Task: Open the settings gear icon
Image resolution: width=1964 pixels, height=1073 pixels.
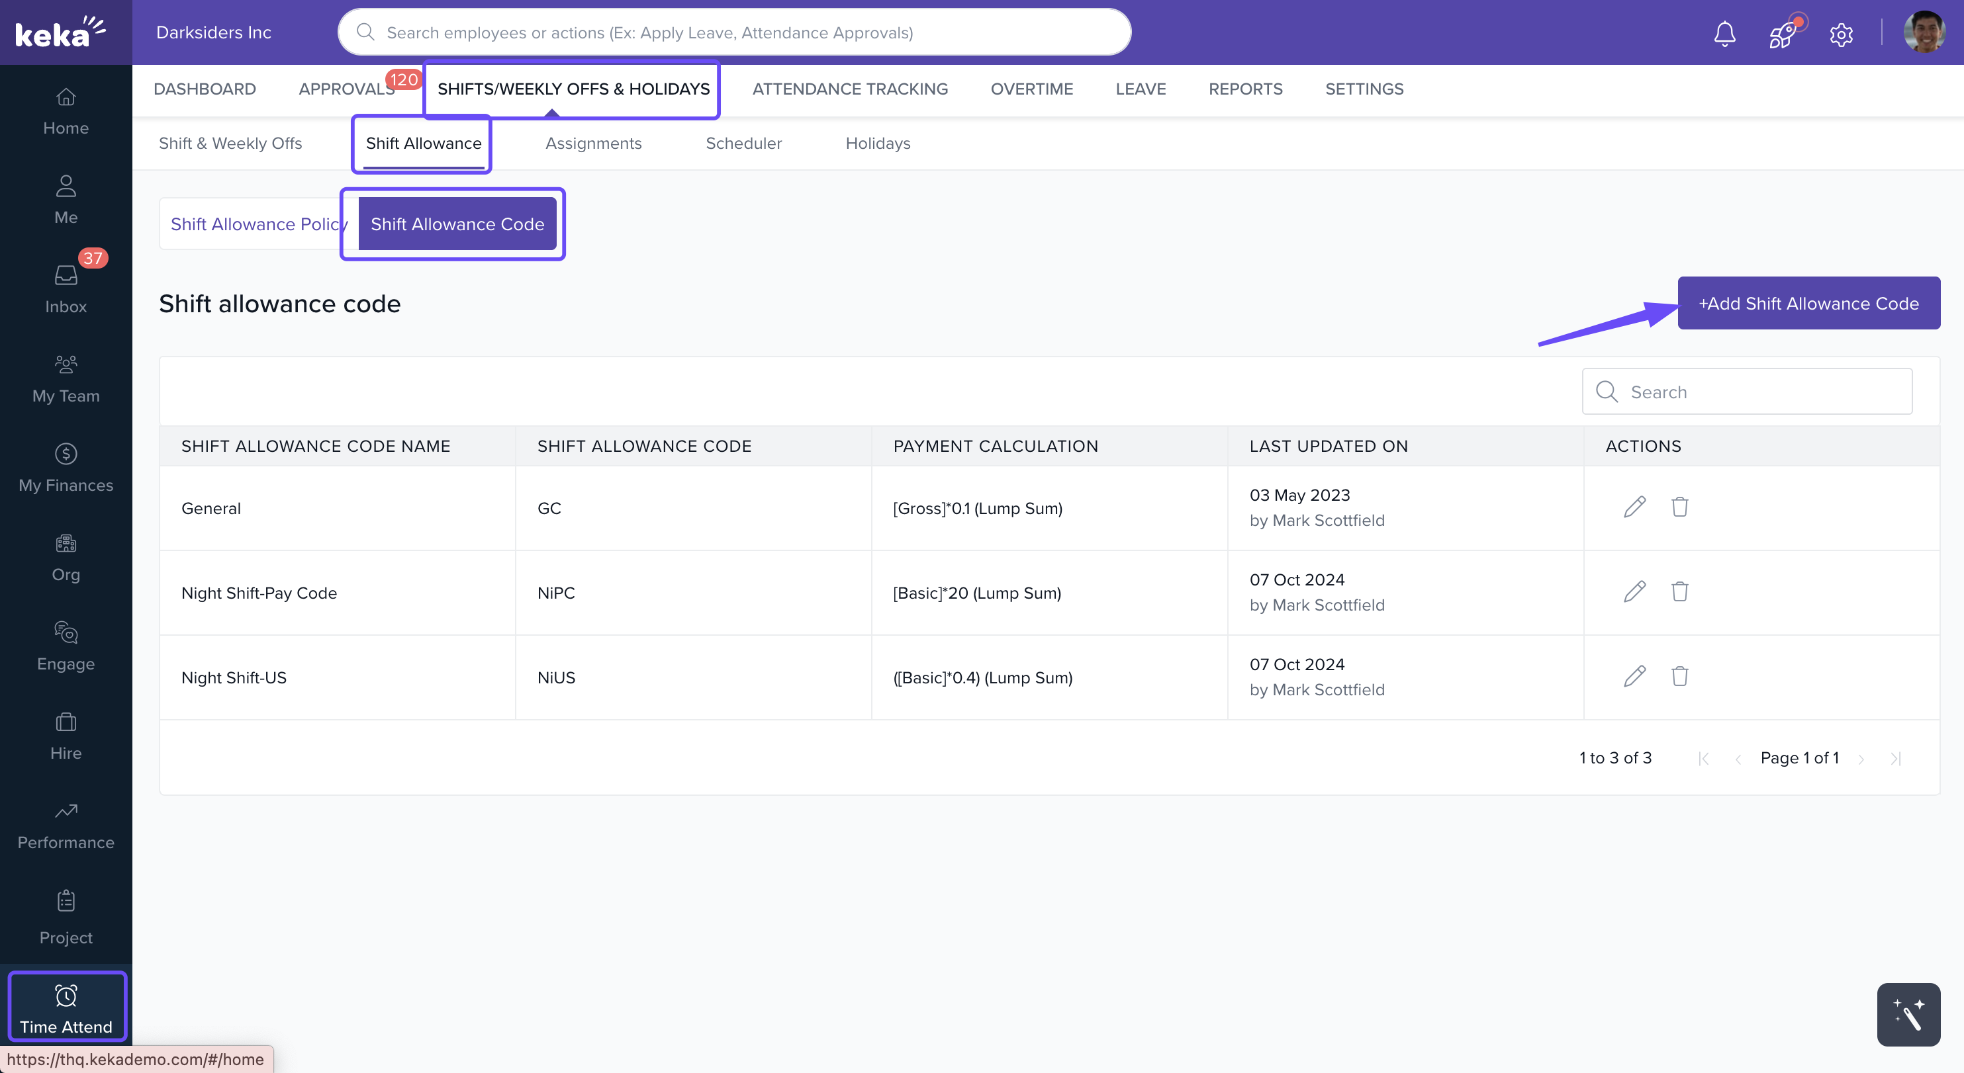Action: click(x=1842, y=34)
